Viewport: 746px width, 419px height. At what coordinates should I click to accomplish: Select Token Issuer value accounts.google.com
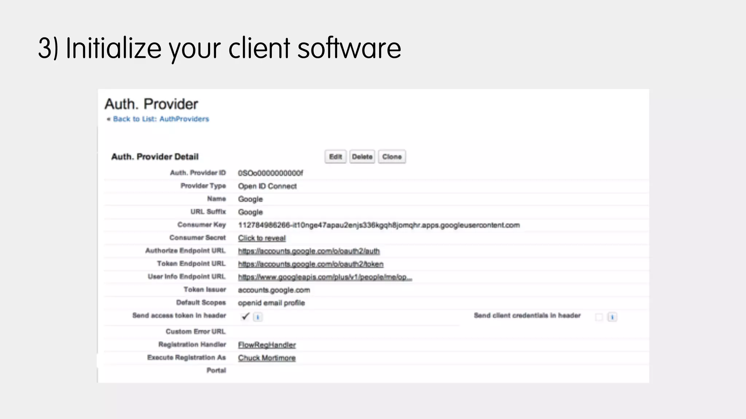click(x=274, y=290)
